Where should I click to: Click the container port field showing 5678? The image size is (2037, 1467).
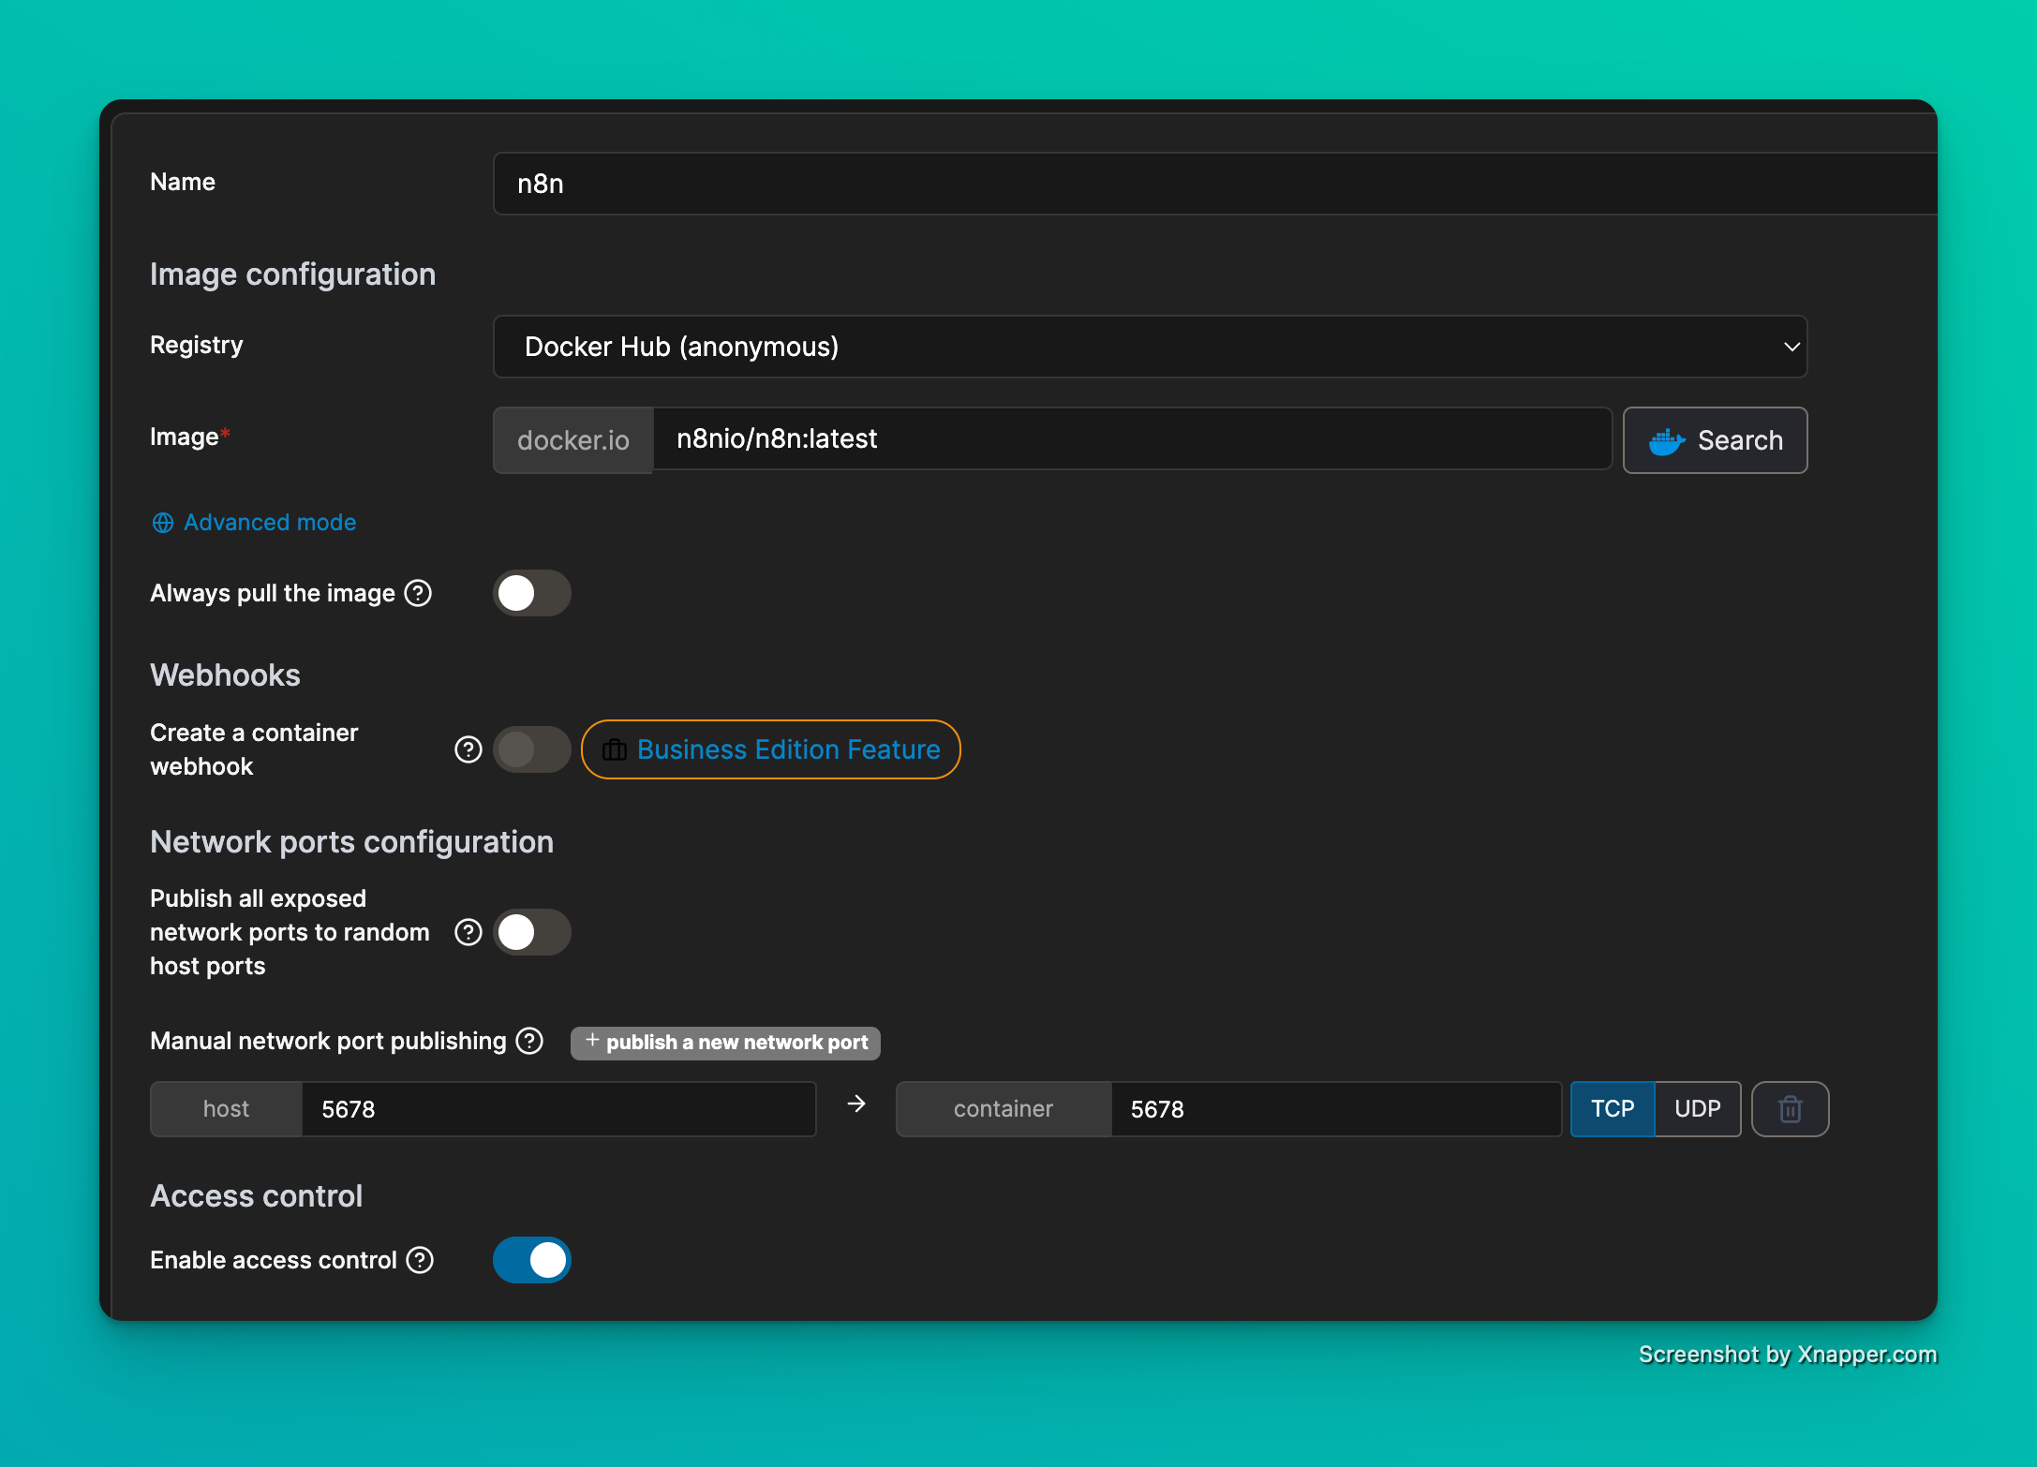click(x=1336, y=1109)
